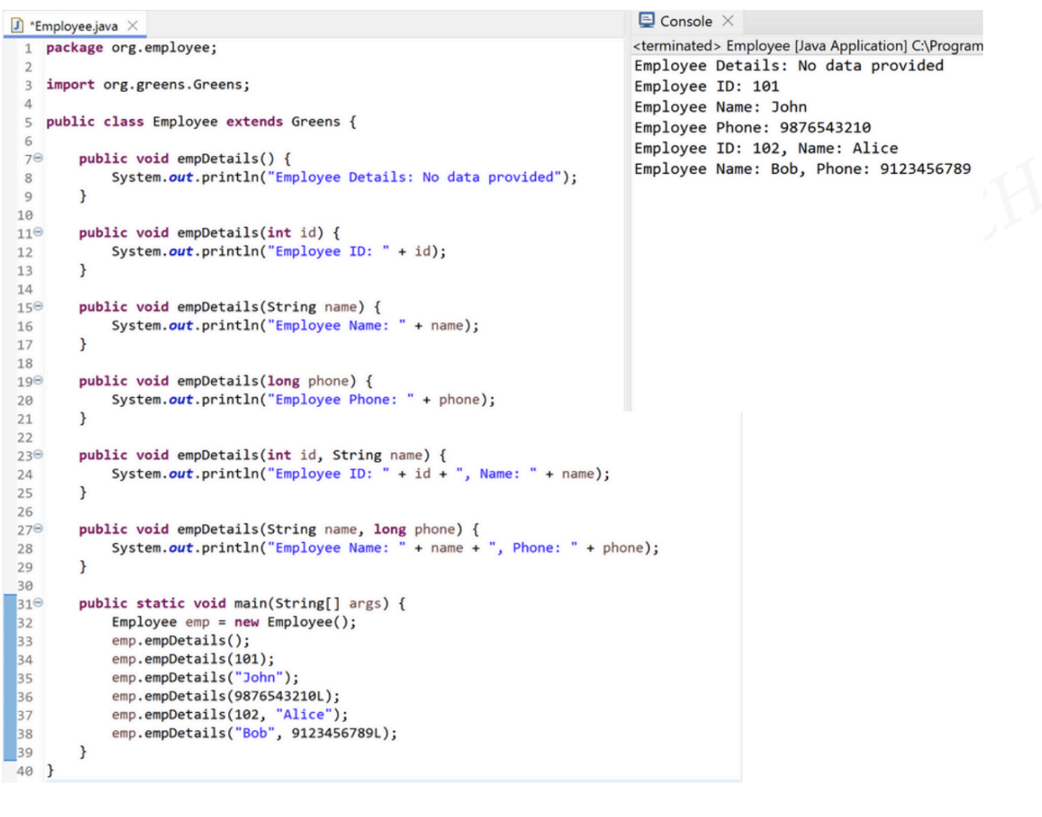
Task: Collapse the empDetails(String name, long phone) method
Action: [x=38, y=529]
